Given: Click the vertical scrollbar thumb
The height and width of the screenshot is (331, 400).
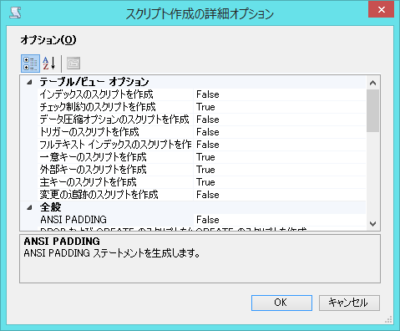Looking at the screenshot, I should pos(372,110).
